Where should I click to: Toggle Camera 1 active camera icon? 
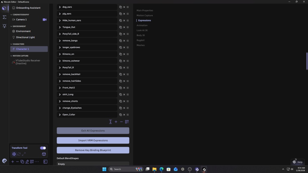pyautogui.click(x=45, y=20)
